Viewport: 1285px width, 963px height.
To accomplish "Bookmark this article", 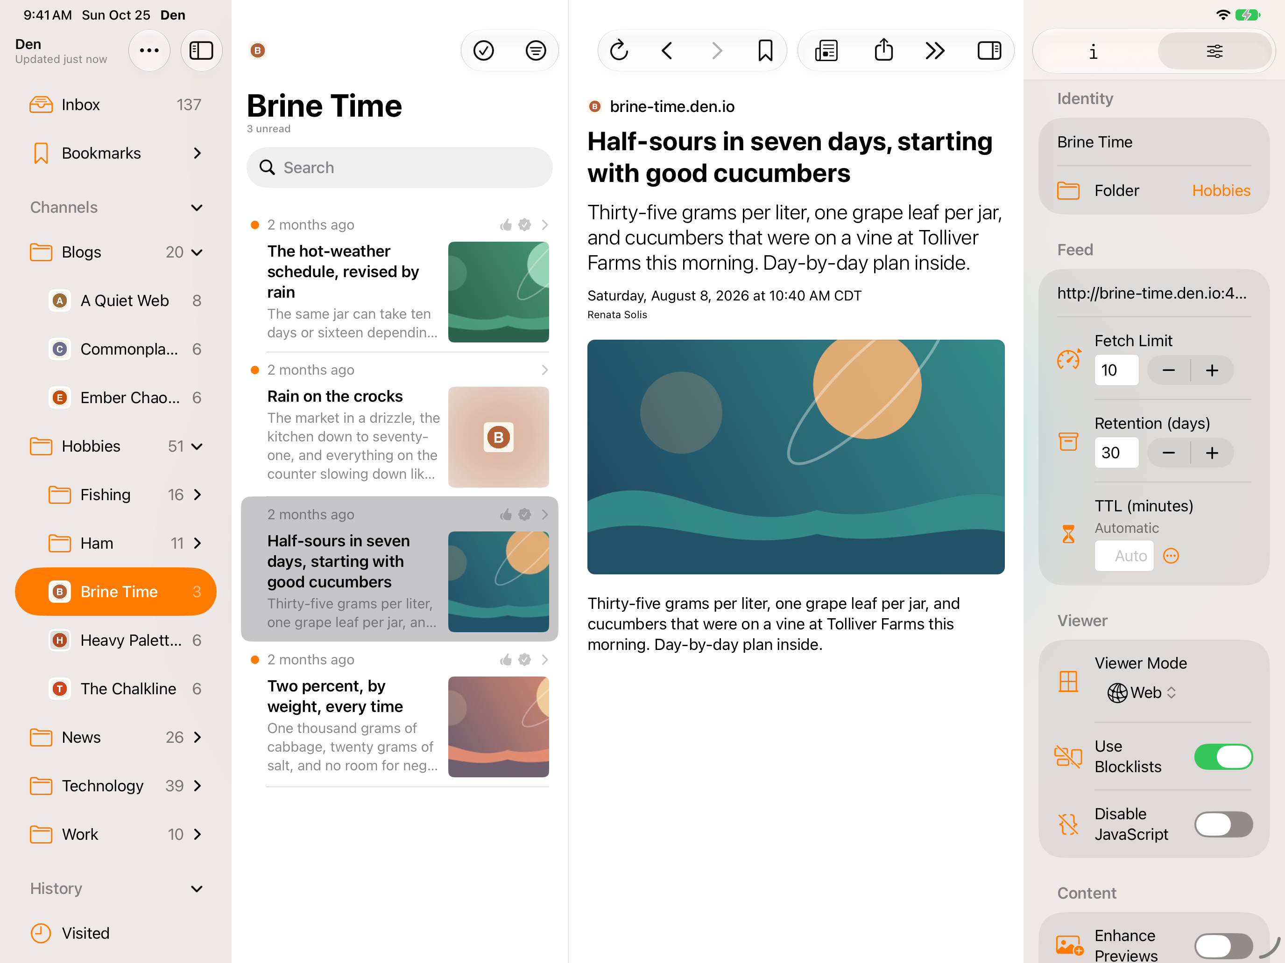I will click(x=765, y=50).
